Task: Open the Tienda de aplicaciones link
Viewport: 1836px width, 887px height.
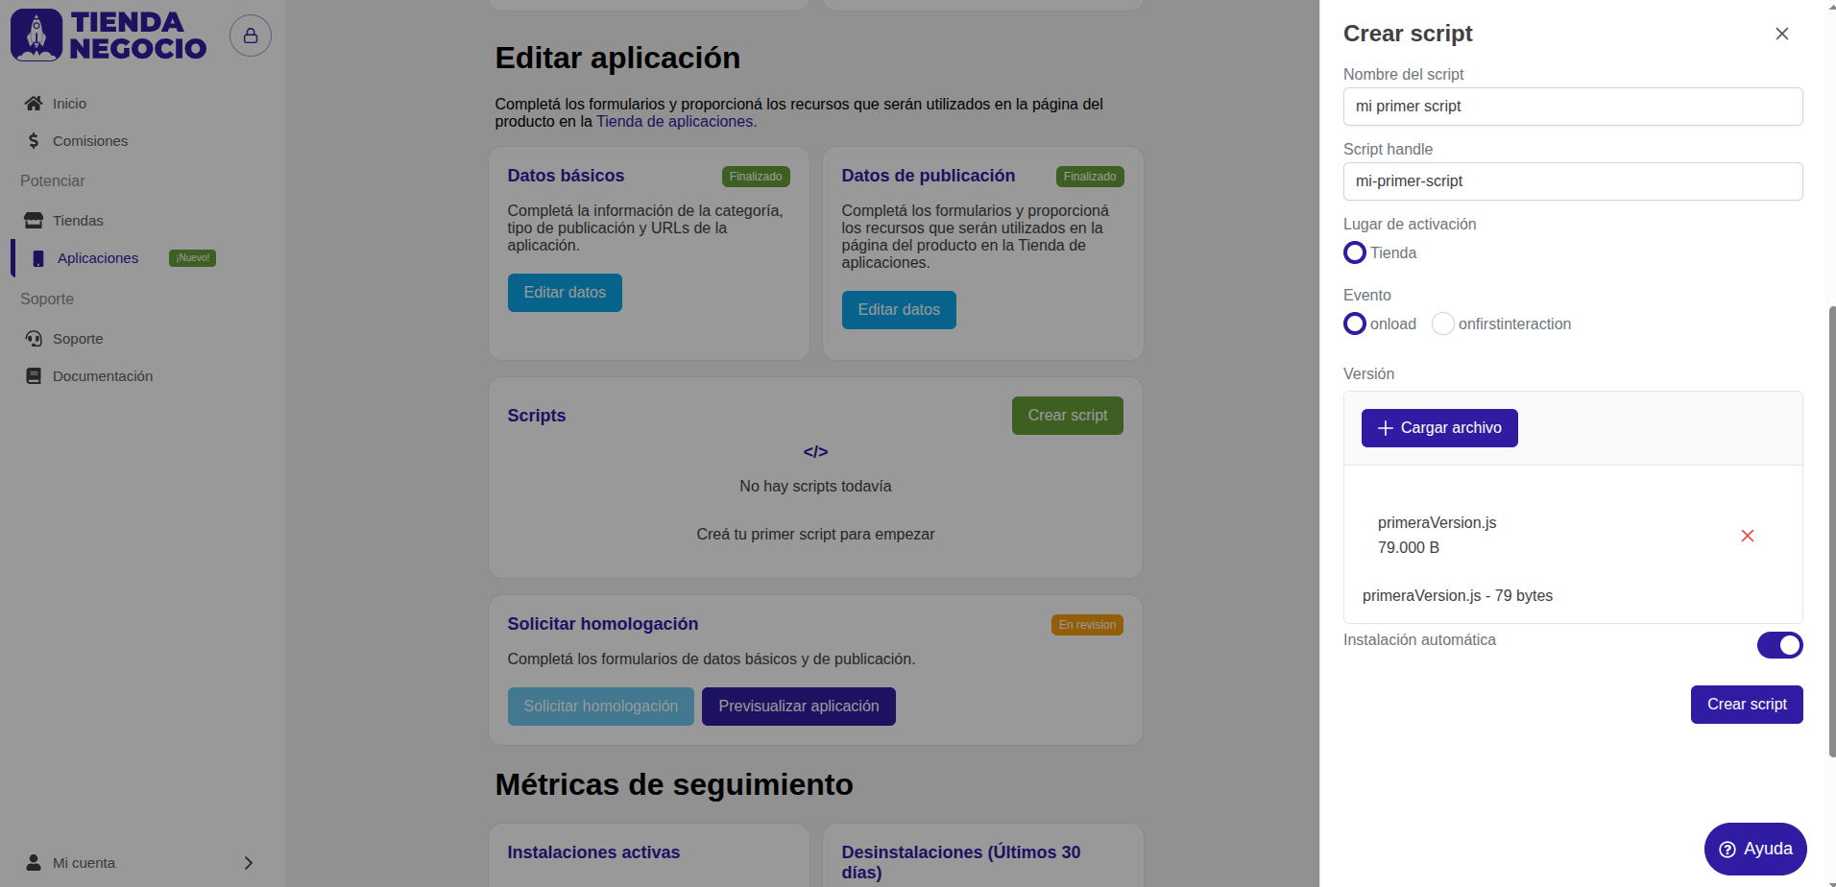Action: click(675, 121)
